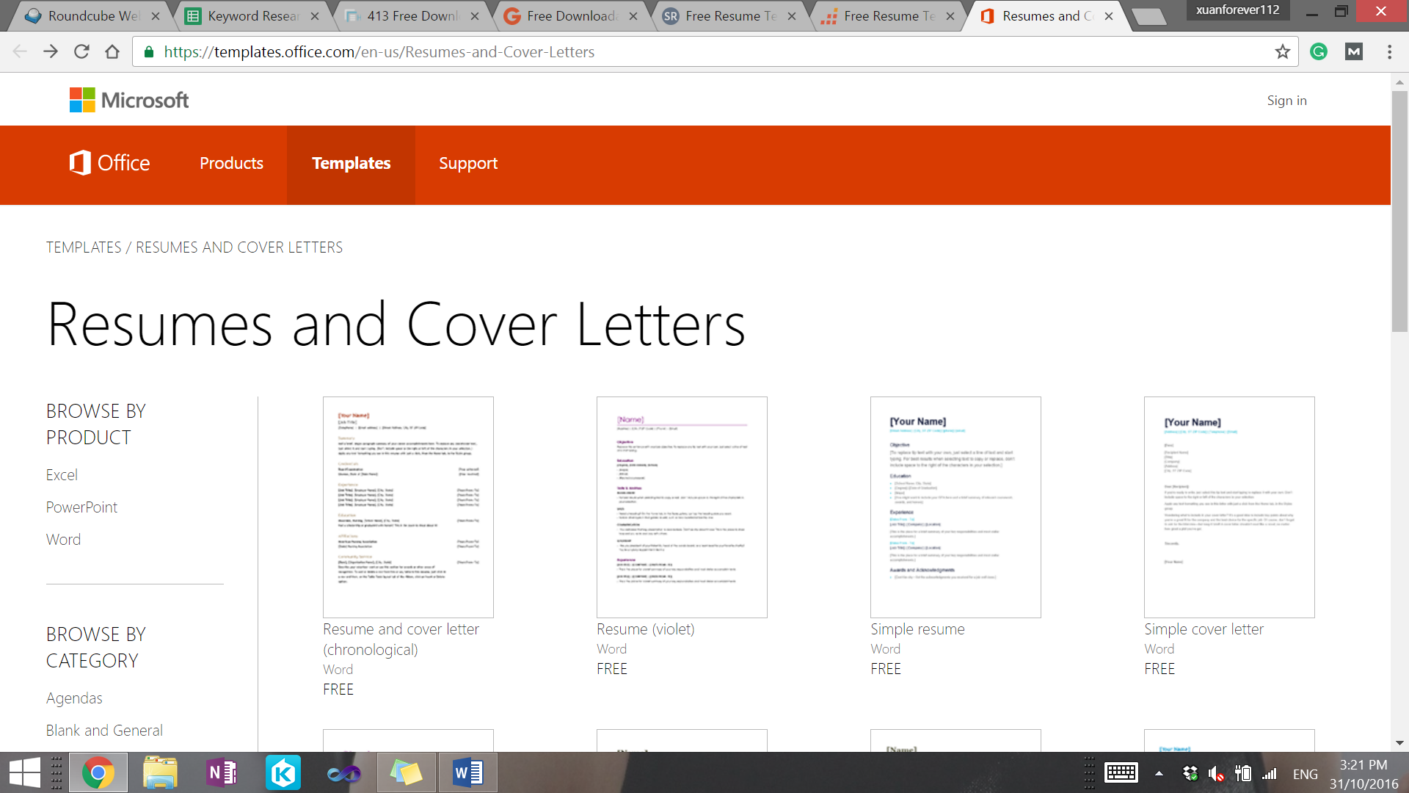Open the M extension icon in toolbar

coord(1354,51)
